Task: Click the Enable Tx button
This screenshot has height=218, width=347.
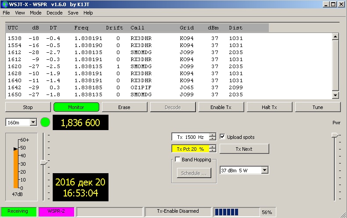Action: tap(221, 107)
